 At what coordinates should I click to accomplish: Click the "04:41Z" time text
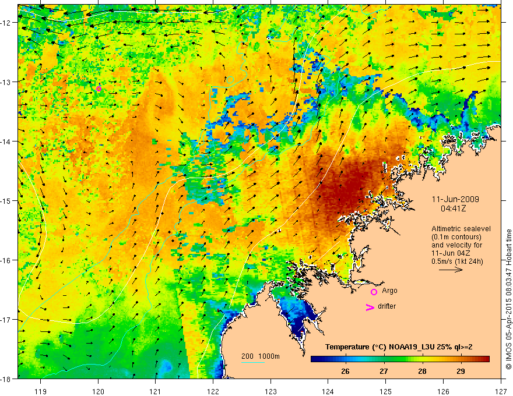(x=454, y=208)
